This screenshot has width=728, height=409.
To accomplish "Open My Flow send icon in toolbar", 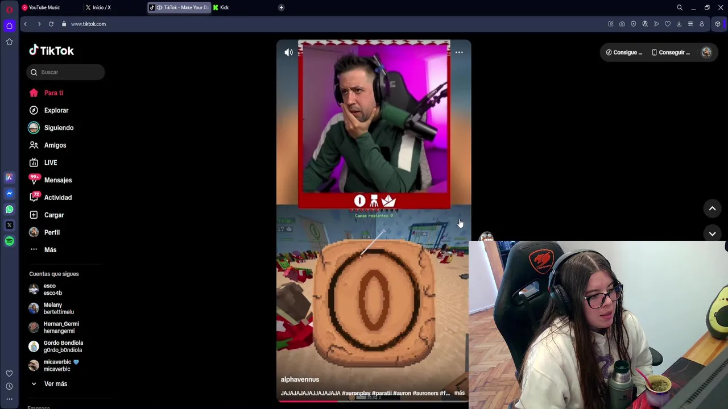I will [x=656, y=24].
